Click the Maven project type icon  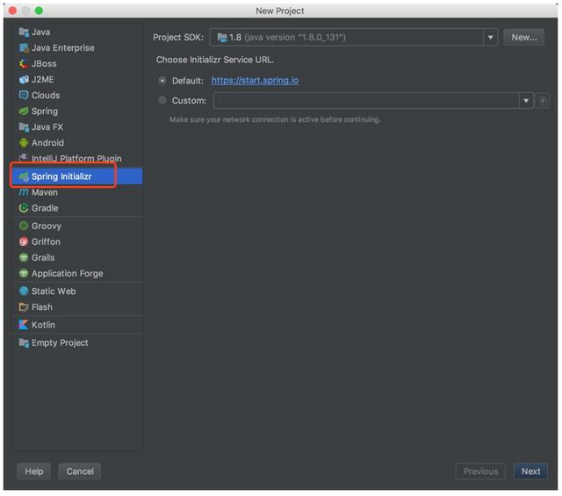pyautogui.click(x=24, y=192)
